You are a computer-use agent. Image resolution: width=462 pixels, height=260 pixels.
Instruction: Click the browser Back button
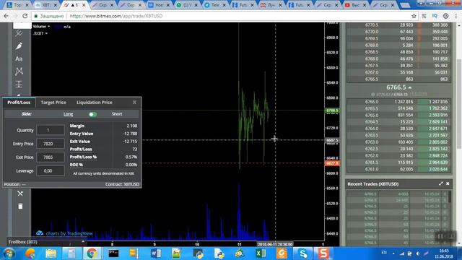pyautogui.click(x=6, y=16)
